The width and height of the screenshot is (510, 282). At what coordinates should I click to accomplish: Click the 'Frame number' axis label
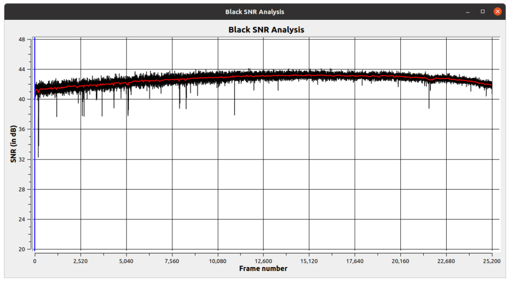[x=263, y=269]
